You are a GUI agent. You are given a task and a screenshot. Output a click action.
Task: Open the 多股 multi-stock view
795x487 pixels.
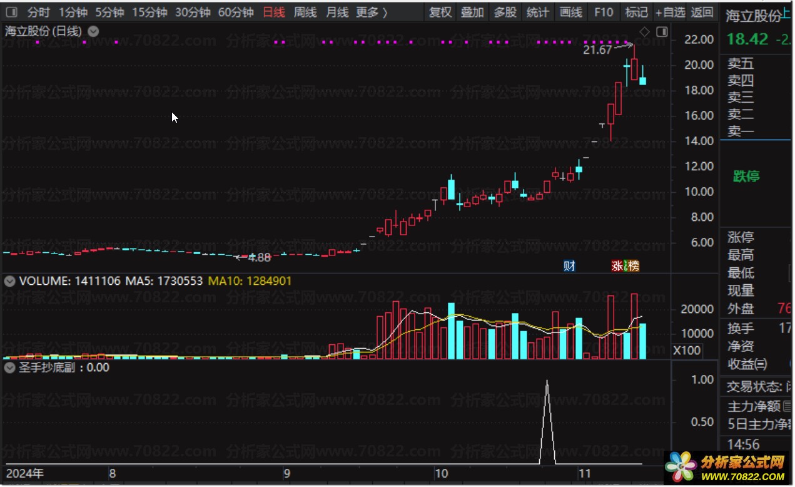click(x=505, y=12)
